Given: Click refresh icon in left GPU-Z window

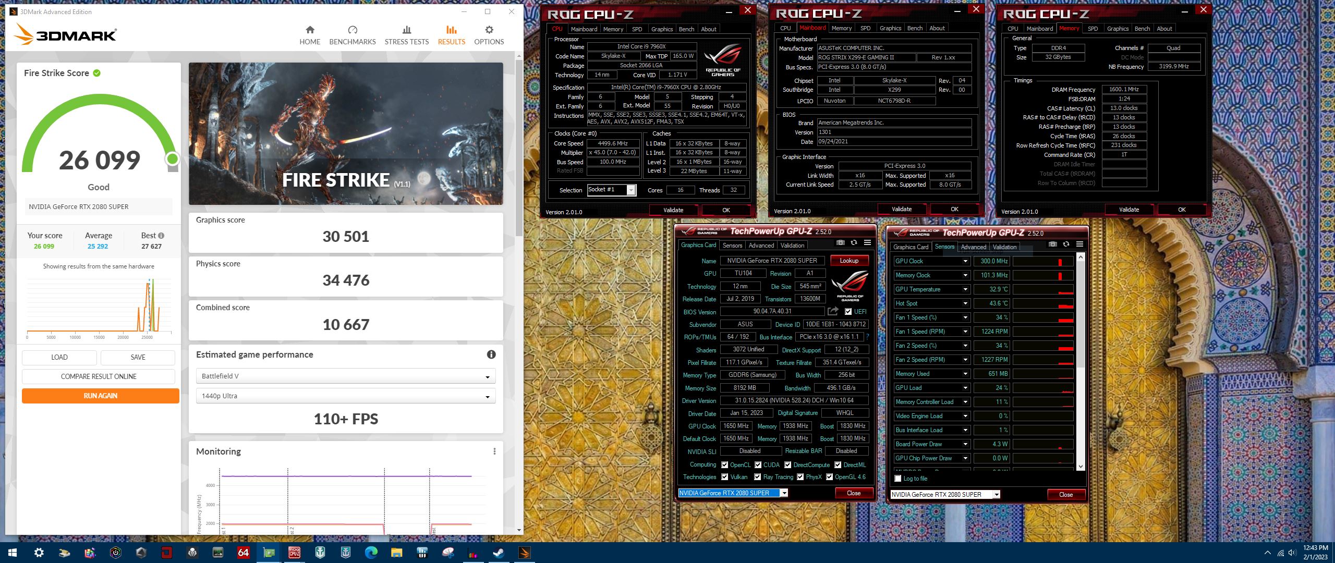Looking at the screenshot, I should [854, 243].
